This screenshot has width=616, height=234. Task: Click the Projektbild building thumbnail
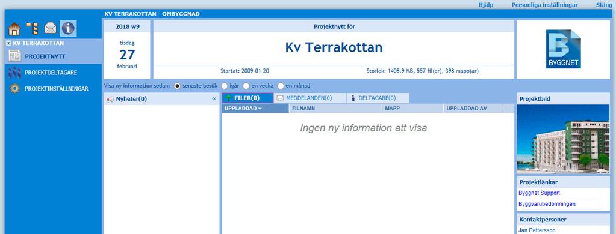click(563, 139)
